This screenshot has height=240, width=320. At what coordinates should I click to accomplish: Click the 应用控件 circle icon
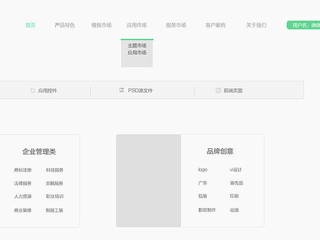point(33,90)
